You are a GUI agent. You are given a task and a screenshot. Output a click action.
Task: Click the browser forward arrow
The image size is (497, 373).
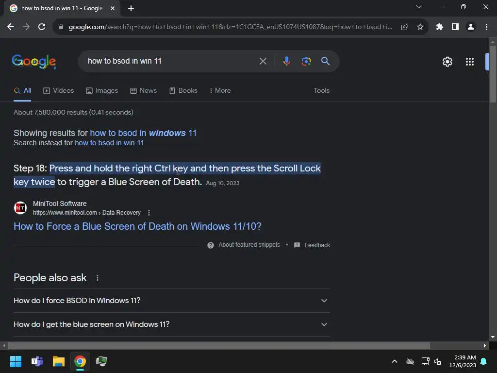26,27
